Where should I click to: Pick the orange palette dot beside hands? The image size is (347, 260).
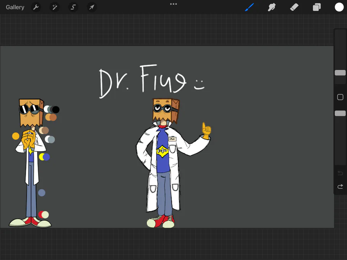click(16, 136)
